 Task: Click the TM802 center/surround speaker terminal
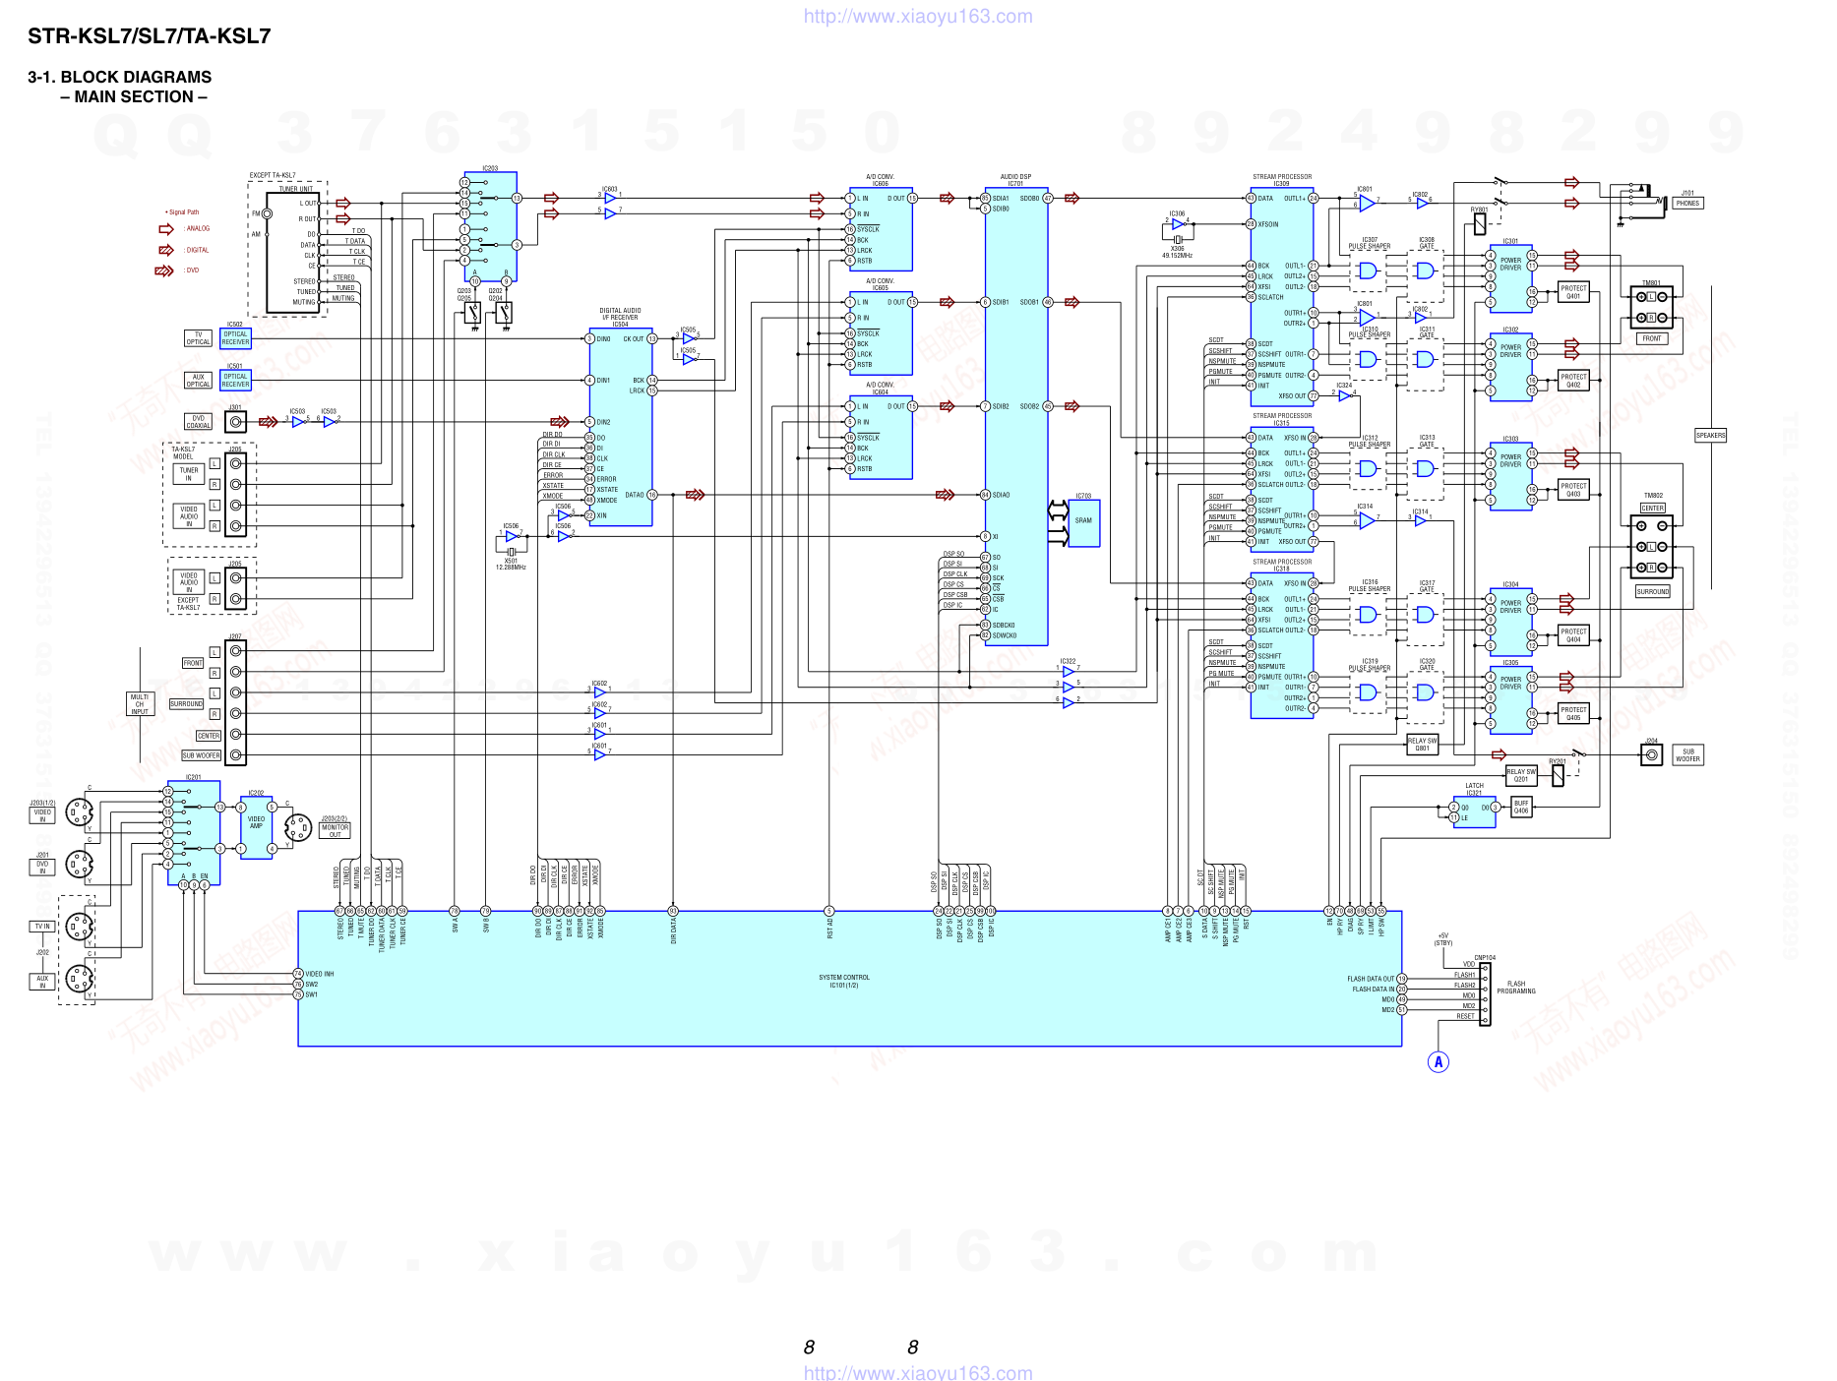pos(1652,547)
